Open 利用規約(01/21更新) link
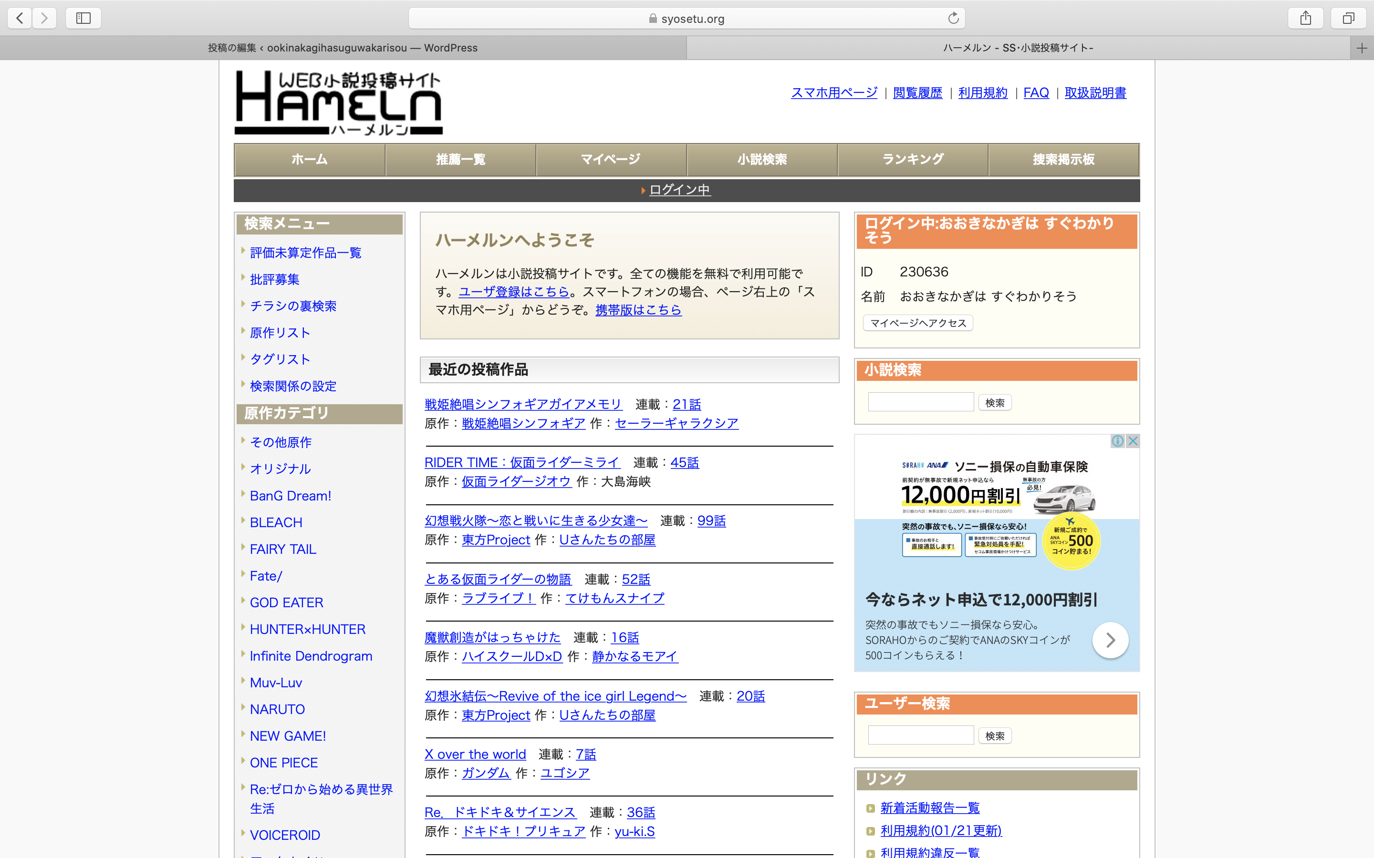1374x858 pixels. point(941,831)
